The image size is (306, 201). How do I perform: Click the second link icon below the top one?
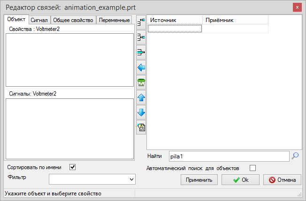[141, 37]
